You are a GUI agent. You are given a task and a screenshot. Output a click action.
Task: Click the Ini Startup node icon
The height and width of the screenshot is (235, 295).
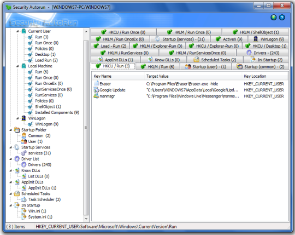tap(17, 205)
